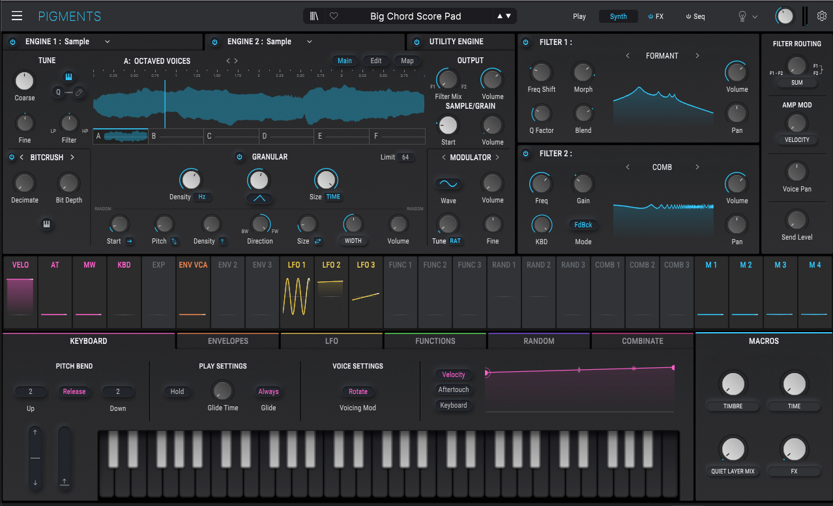Click the keyboard icon below Bitcrush
833x506 pixels.
pos(47,224)
